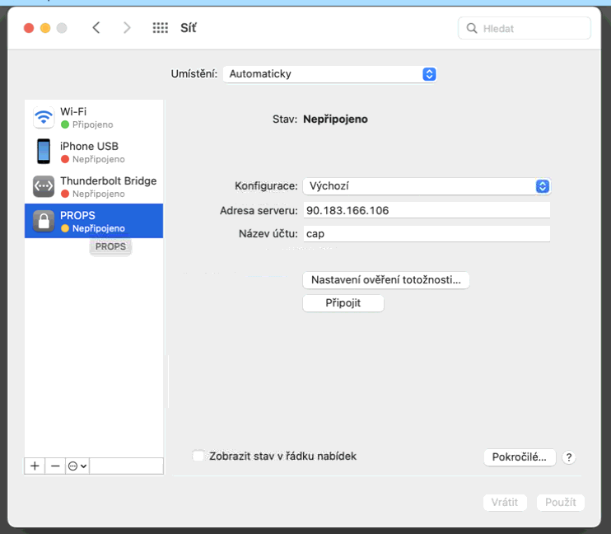This screenshot has width=611, height=534.
Task: Click the Hledat search field
Action: coord(533,28)
